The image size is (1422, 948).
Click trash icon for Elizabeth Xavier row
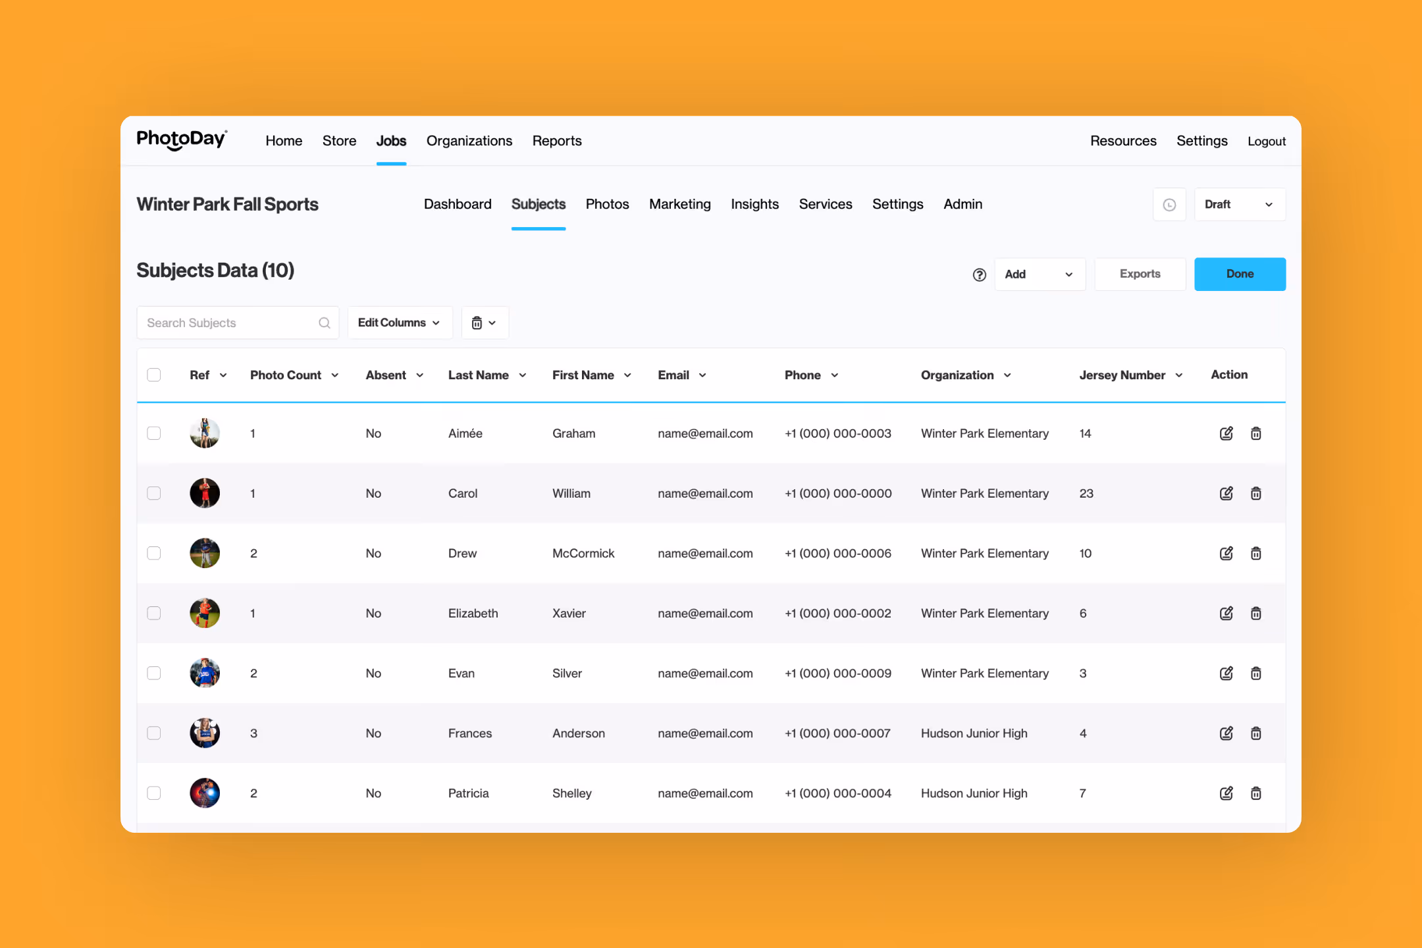coord(1255,613)
